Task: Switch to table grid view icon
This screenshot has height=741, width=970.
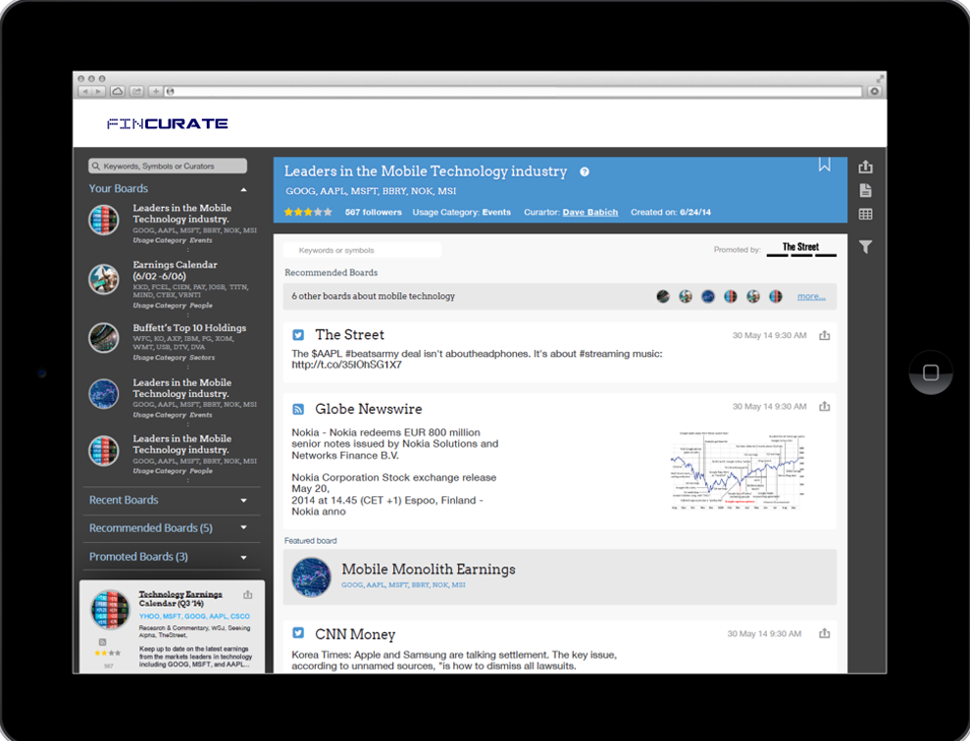Action: [x=865, y=215]
